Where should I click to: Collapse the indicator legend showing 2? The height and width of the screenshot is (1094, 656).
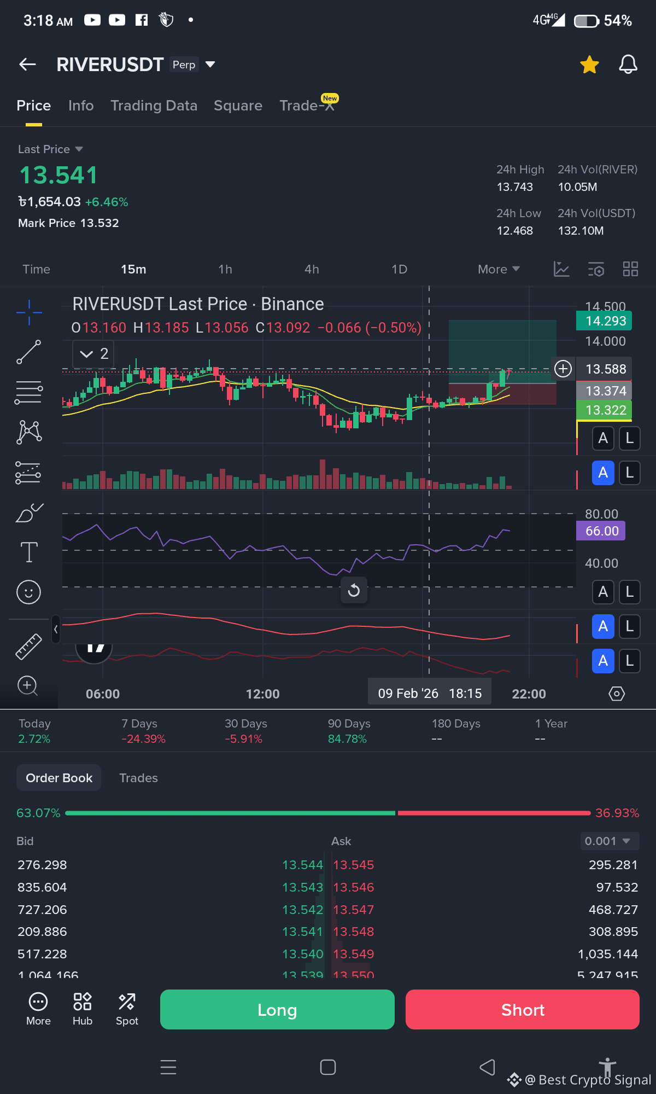(94, 354)
